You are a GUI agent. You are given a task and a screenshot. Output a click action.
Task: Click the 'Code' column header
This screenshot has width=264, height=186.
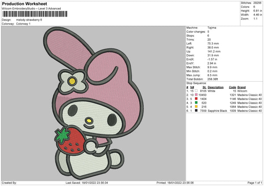coord(232,87)
